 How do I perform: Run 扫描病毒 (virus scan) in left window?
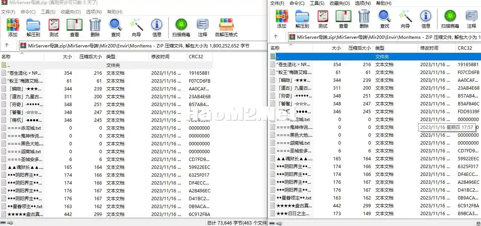(x=181, y=28)
